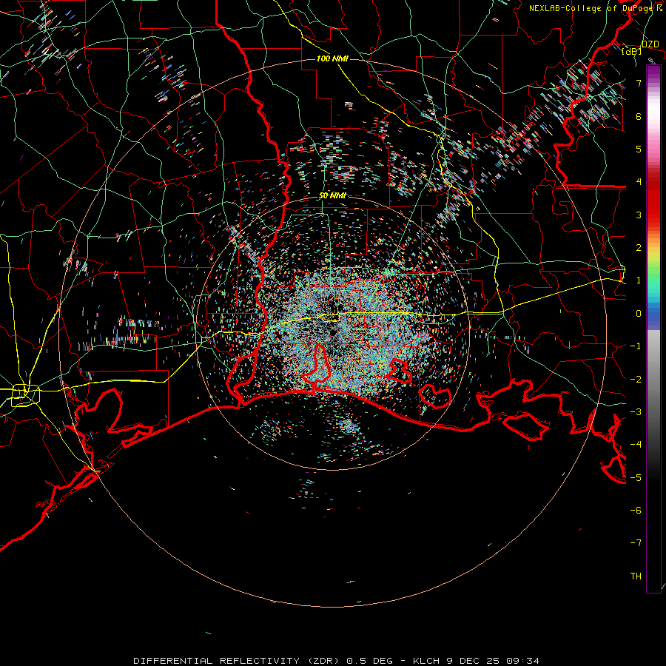Click the -7 value on color scale
The image size is (666, 666).
coord(636,543)
